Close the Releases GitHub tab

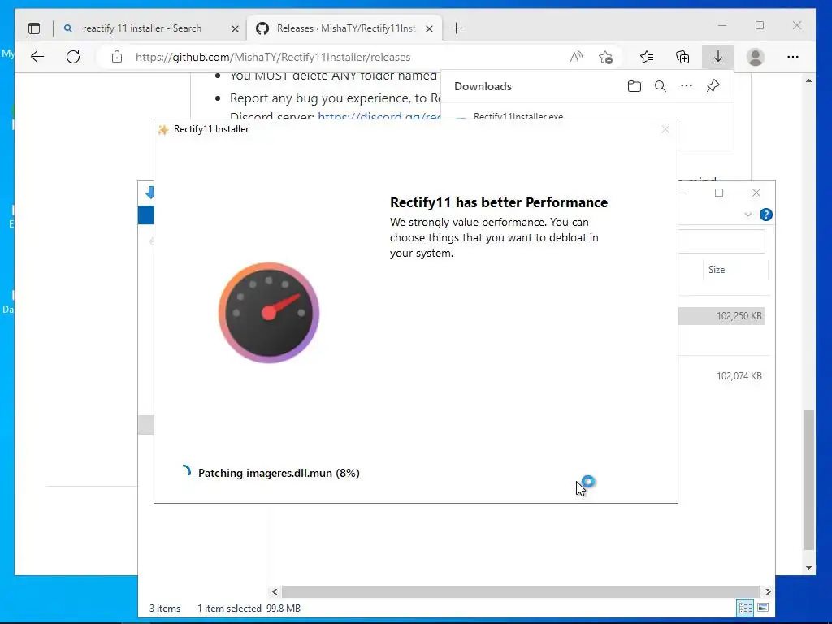[429, 28]
